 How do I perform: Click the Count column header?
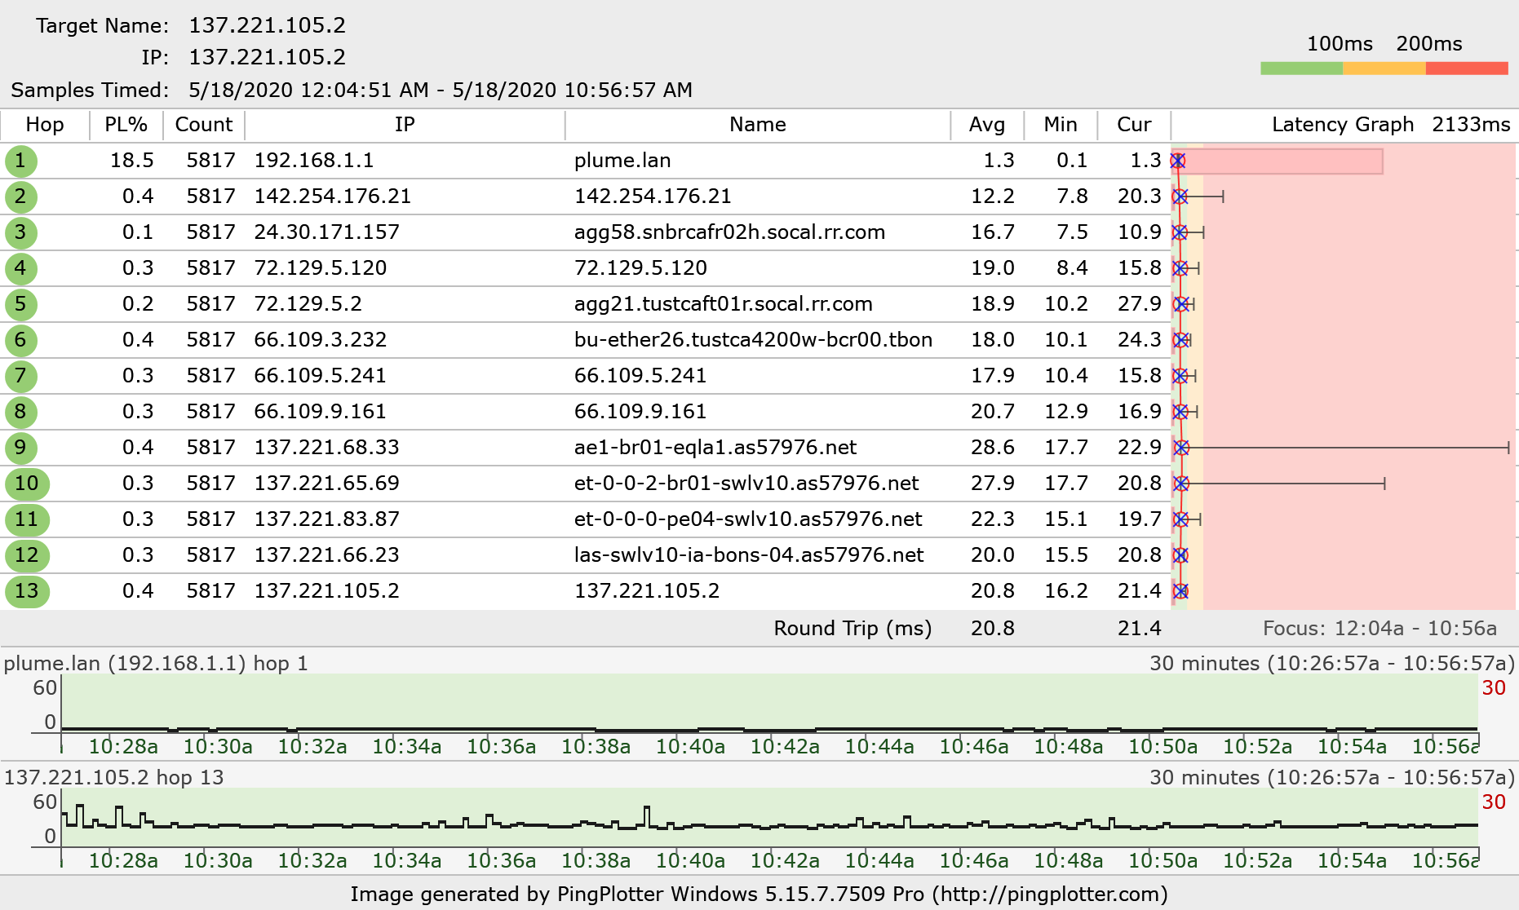click(204, 125)
